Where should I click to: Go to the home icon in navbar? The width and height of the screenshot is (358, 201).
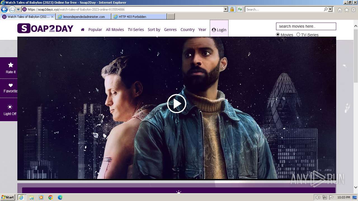click(x=83, y=30)
